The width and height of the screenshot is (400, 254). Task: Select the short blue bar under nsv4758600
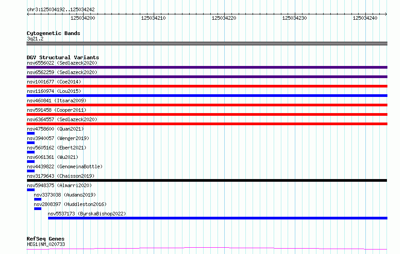[31, 133]
